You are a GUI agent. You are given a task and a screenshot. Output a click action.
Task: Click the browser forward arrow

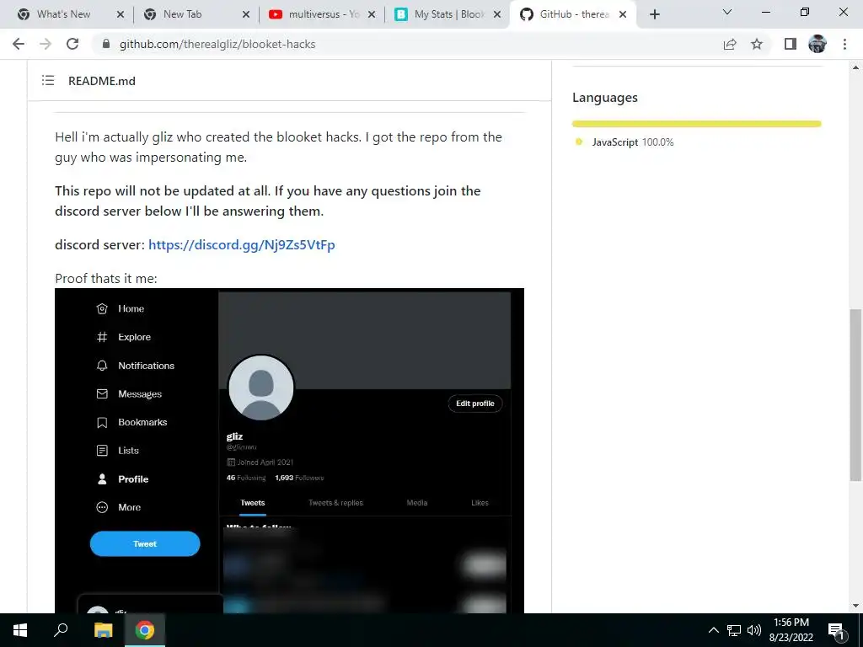(x=46, y=44)
